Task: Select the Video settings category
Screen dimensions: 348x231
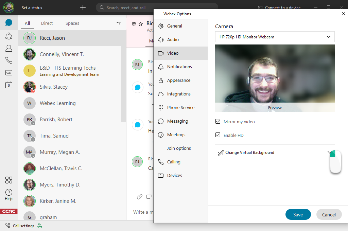Action: (x=181, y=53)
